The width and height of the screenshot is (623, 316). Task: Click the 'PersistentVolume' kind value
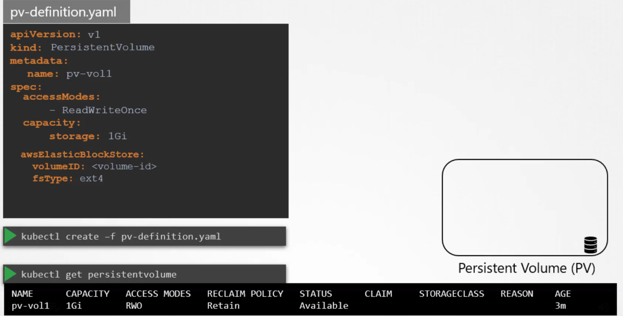point(103,47)
